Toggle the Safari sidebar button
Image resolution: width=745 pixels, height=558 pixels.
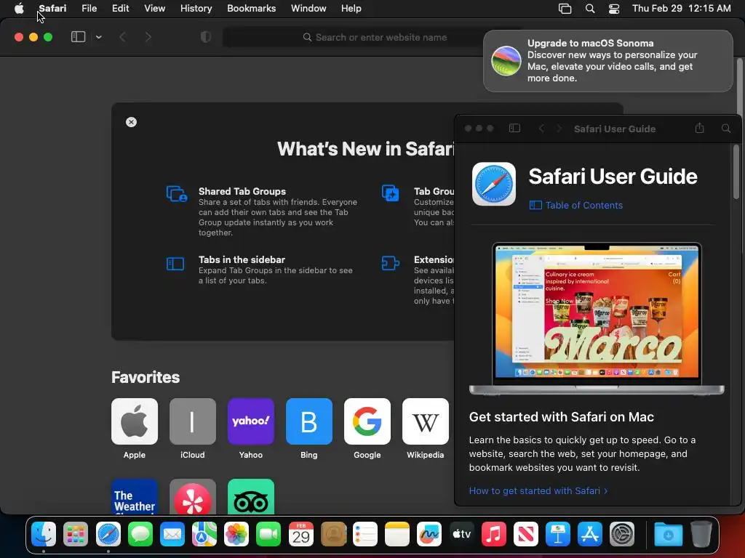point(78,37)
